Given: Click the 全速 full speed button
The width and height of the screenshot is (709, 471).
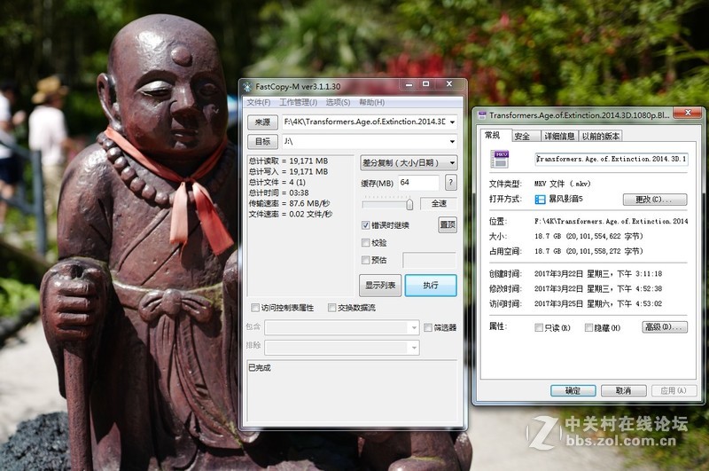Looking at the screenshot, I should (439, 204).
